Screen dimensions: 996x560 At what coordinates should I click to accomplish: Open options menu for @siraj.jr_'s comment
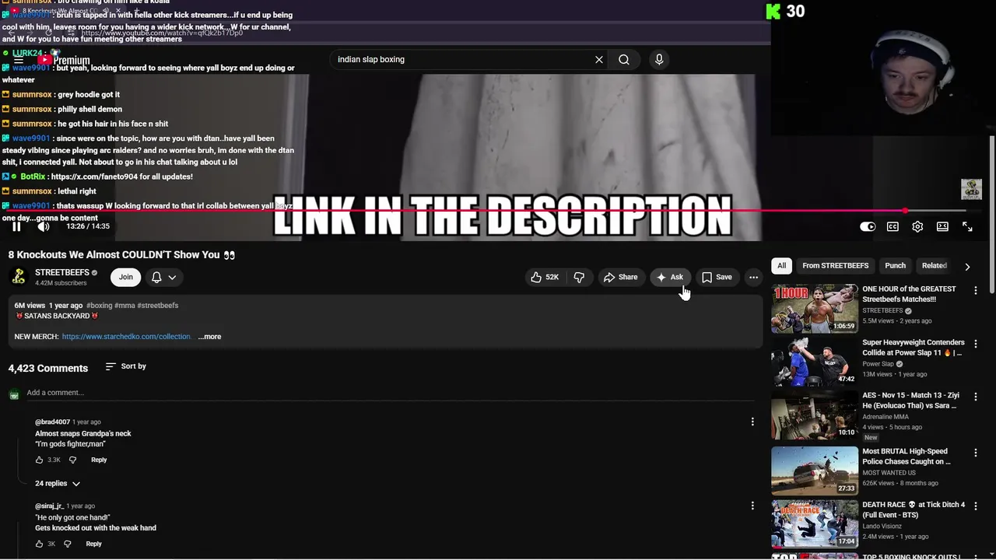coord(752,506)
